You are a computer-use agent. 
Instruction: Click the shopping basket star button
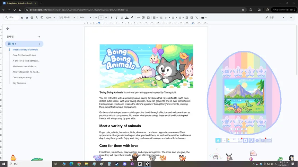261,122
